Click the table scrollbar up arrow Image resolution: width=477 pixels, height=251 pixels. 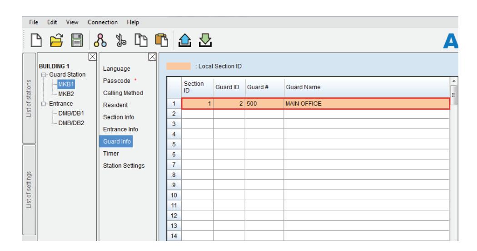click(453, 81)
